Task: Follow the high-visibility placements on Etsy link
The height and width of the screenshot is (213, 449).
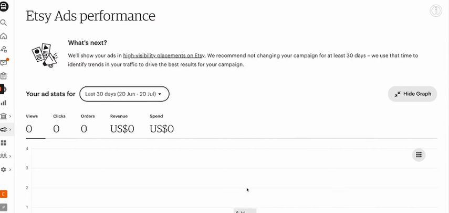Action: pyautogui.click(x=164, y=55)
